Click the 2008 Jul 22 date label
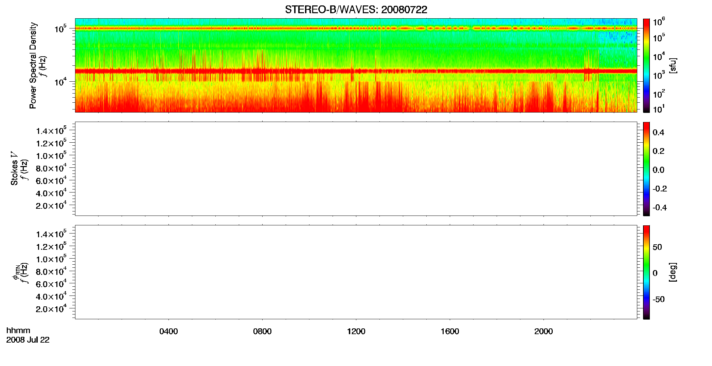 click(x=28, y=340)
